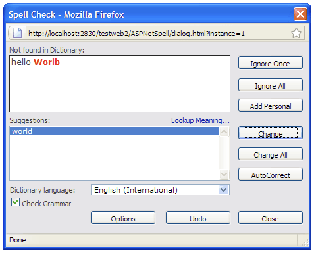The height and width of the screenshot is (253, 316).
Task: Click the misspelled word Worlb
Action: (x=47, y=62)
